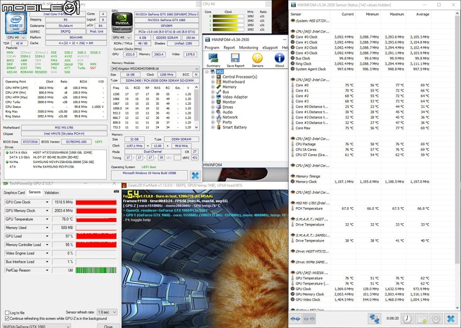The height and width of the screenshot is (328, 461).
Task: Open the GPU Core Clock sensor dropdown
Action: 47,202
